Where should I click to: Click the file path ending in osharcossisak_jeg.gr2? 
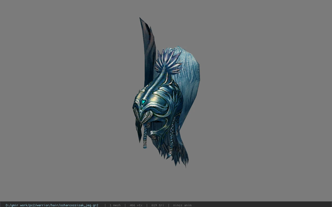[52, 205]
